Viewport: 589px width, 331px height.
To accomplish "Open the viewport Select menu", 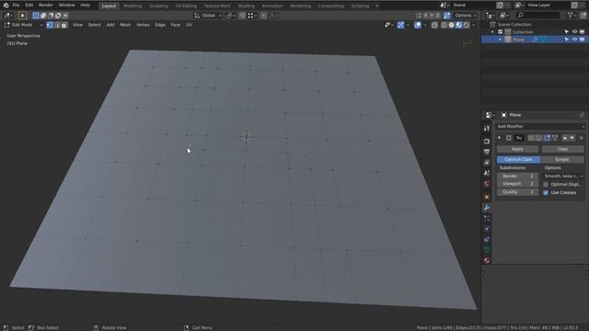I will (94, 25).
